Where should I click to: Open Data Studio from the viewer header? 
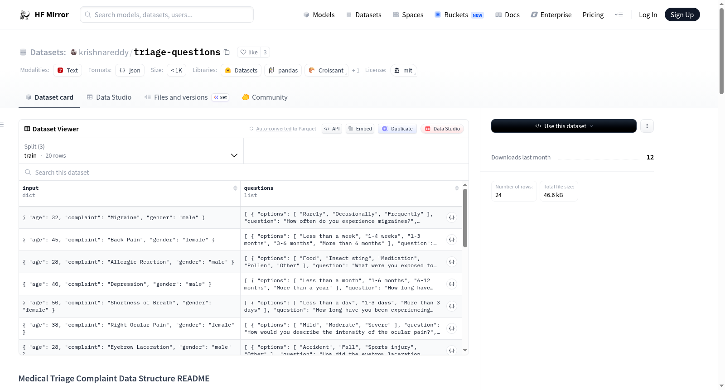pyautogui.click(x=442, y=129)
